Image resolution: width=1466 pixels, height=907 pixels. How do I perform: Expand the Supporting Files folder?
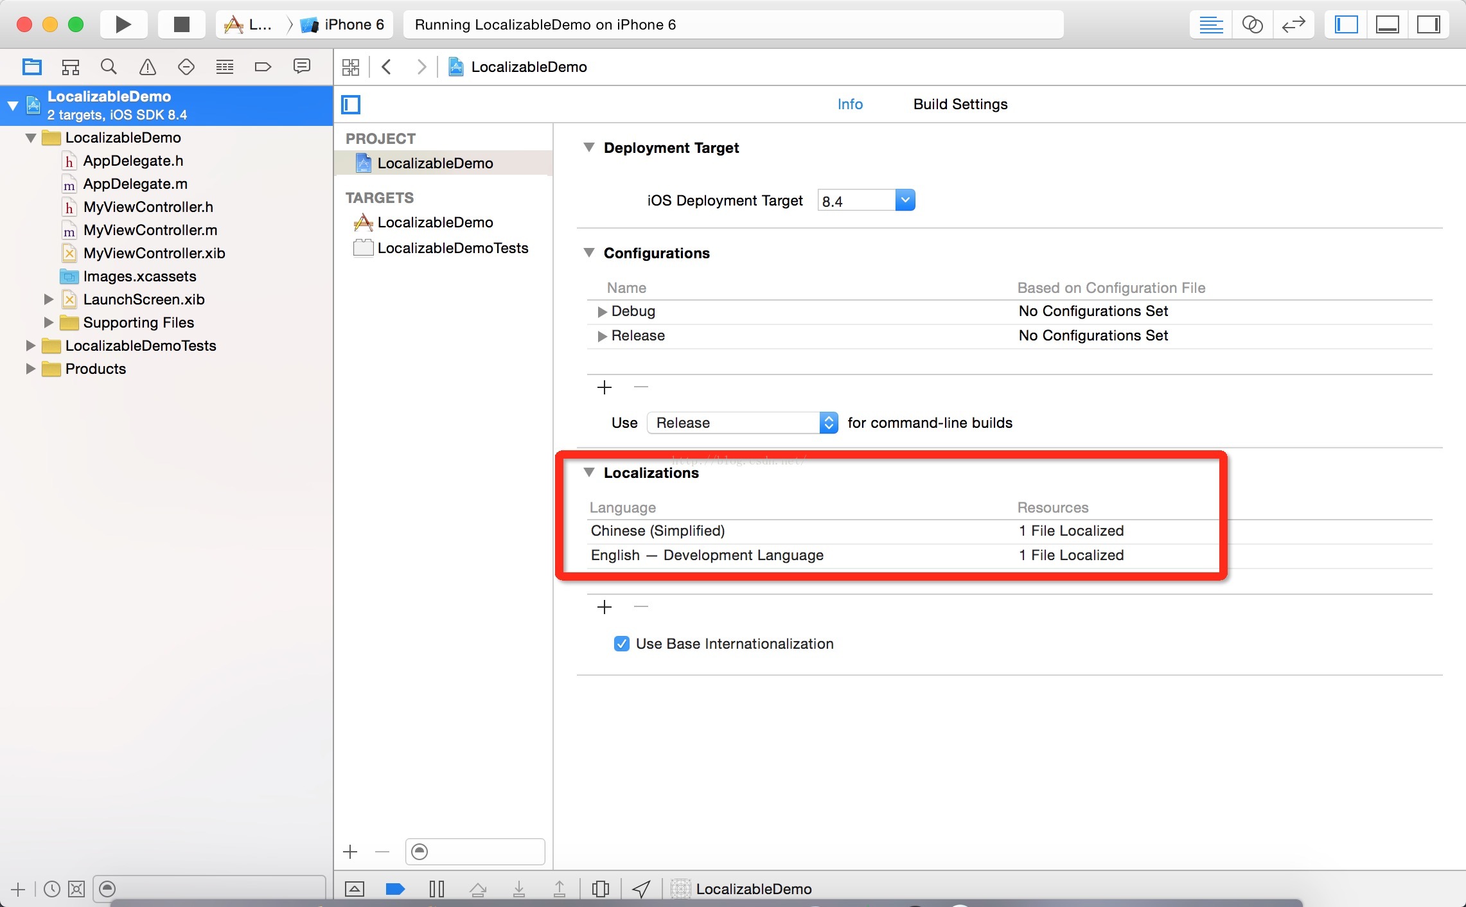[48, 322]
